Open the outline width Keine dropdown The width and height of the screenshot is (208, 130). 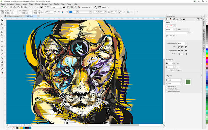[x=175, y=29]
